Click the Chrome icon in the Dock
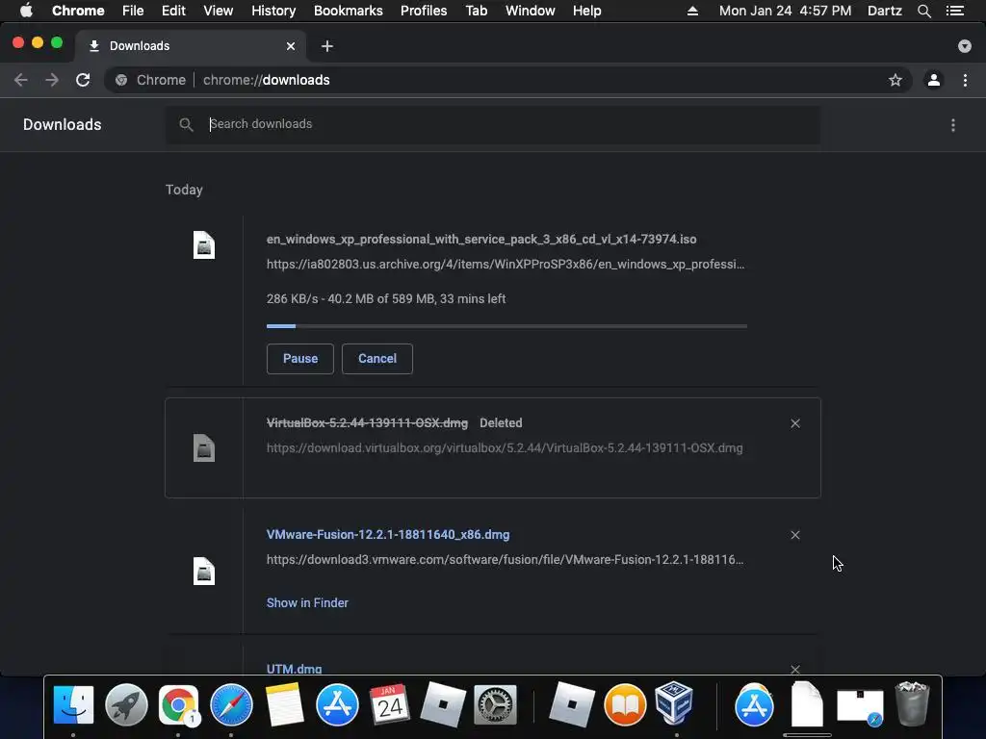Image resolution: width=986 pixels, height=739 pixels. point(178,705)
